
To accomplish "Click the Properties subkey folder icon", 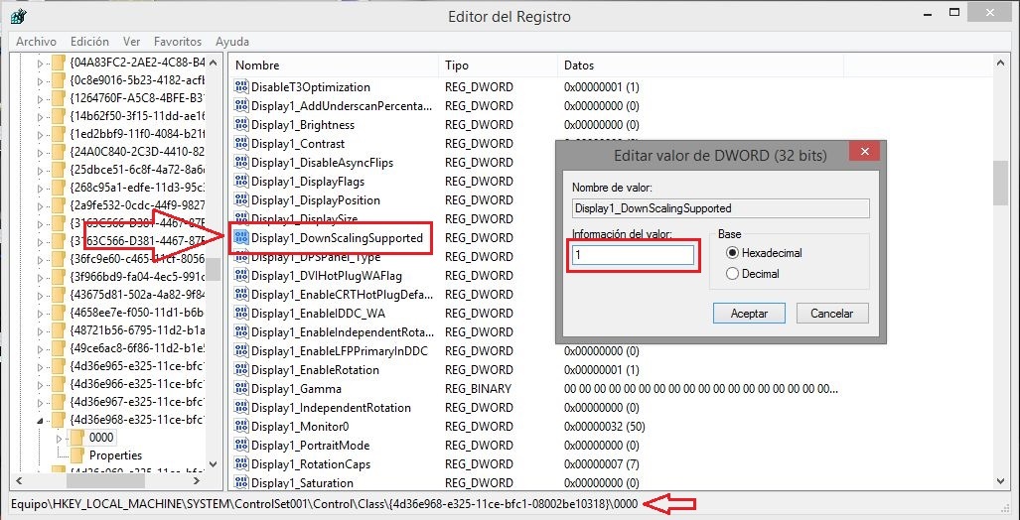I will pos(77,455).
